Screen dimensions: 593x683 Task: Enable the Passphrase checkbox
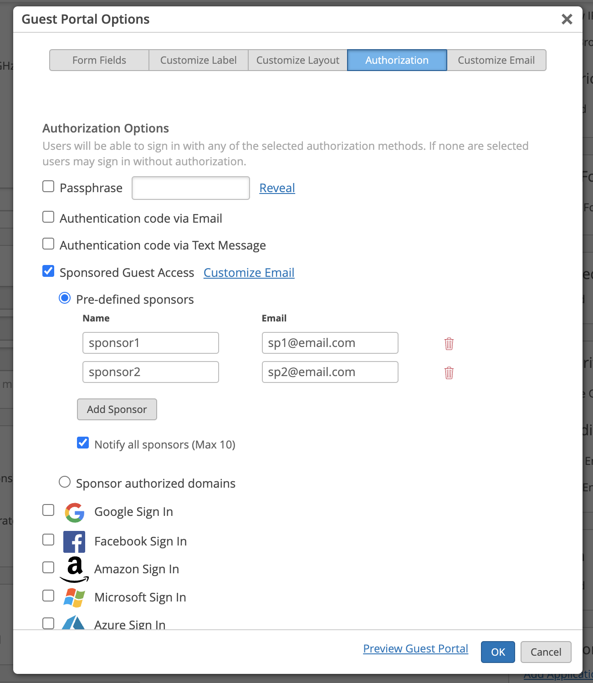click(48, 187)
